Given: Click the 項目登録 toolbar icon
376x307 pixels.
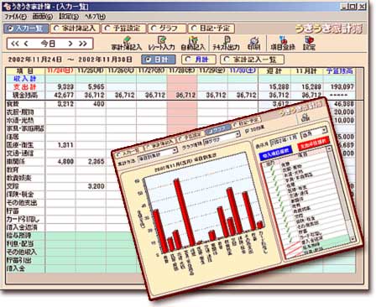Looking at the screenshot, I should (283, 44).
